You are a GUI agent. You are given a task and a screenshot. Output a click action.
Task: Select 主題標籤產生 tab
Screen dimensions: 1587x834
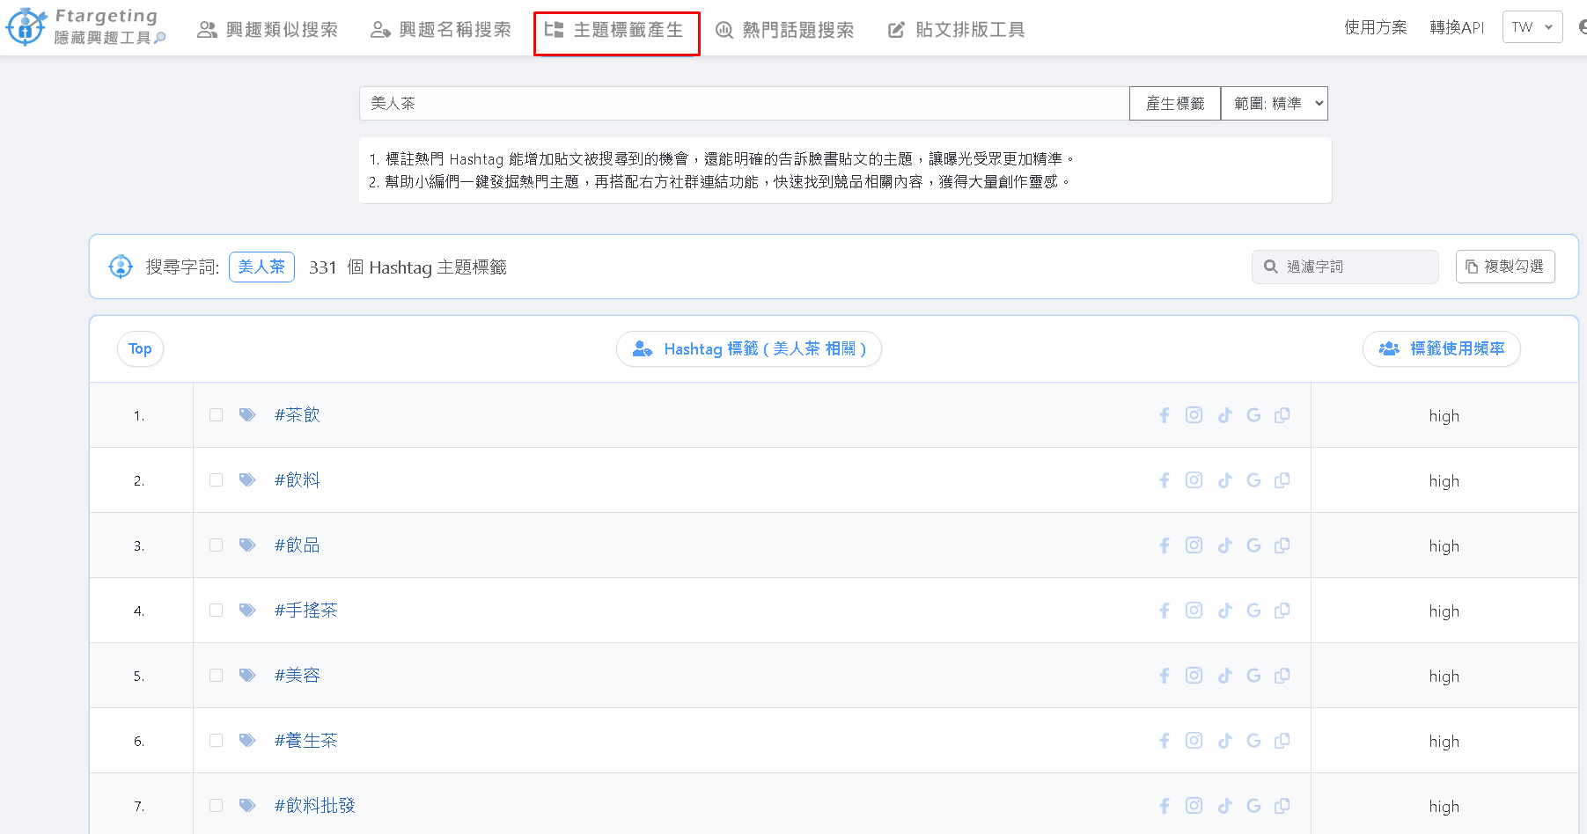(615, 32)
